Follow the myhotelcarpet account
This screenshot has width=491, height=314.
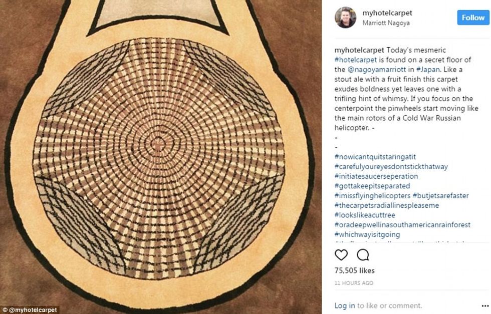pyautogui.click(x=473, y=18)
